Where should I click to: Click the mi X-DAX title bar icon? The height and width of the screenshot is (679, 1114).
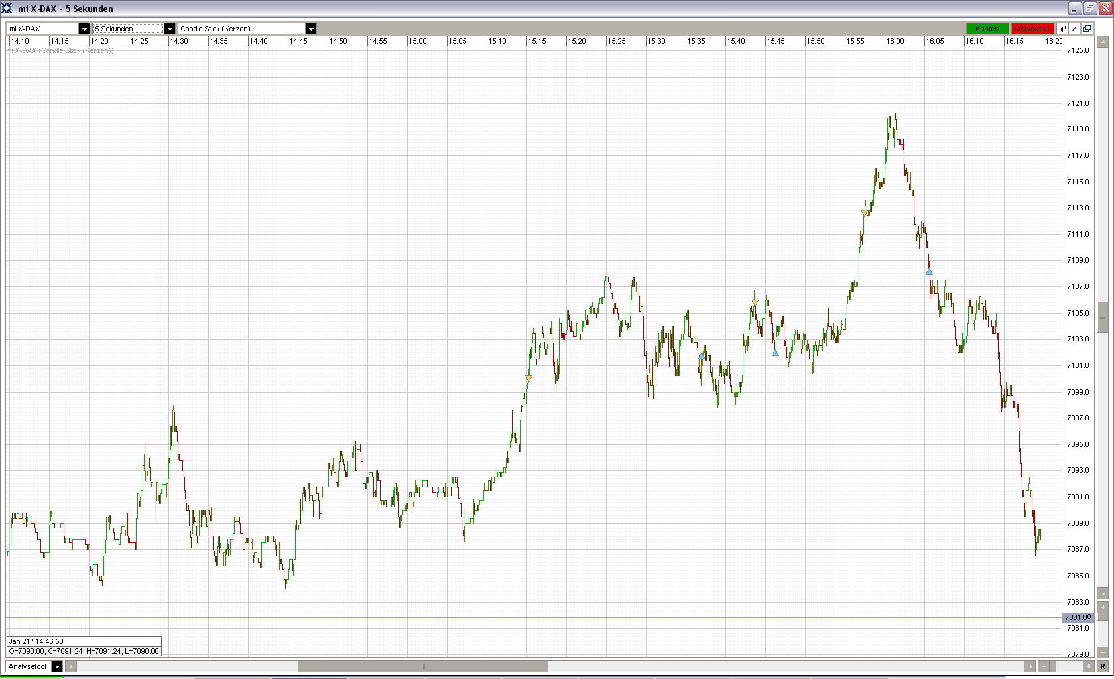point(7,9)
